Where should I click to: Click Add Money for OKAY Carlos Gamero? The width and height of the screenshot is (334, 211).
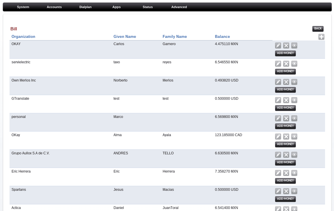285,53
